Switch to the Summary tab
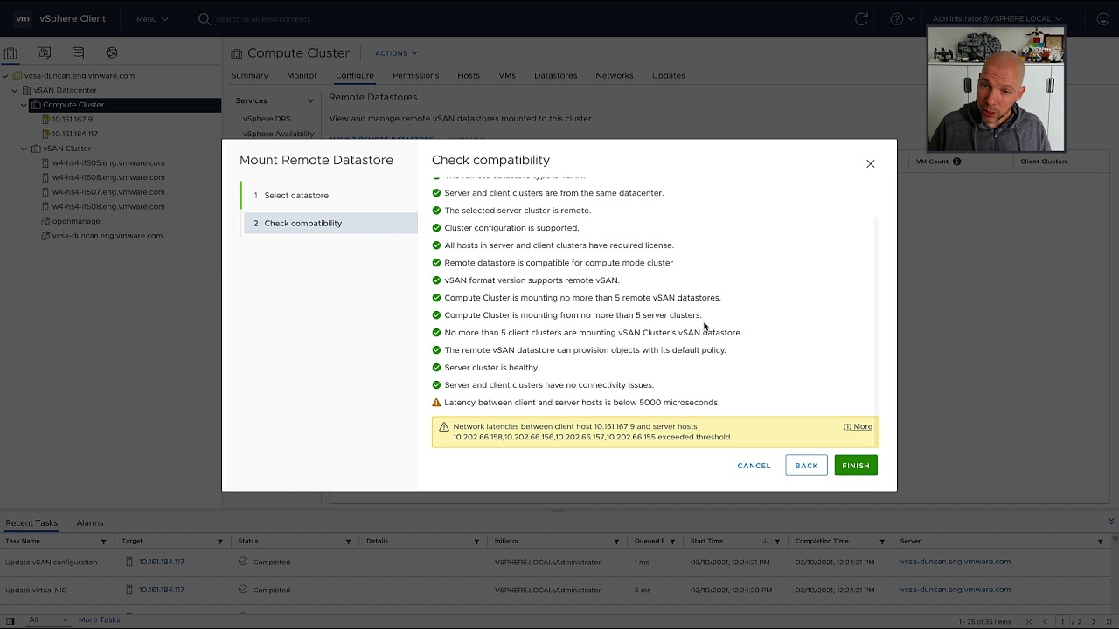The height and width of the screenshot is (629, 1119). pos(249,75)
